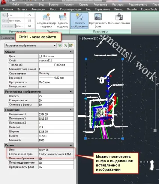This screenshot has width=159, height=184.
Task: Toggle the PICKADD icon in properties panel
Action: 60,46
